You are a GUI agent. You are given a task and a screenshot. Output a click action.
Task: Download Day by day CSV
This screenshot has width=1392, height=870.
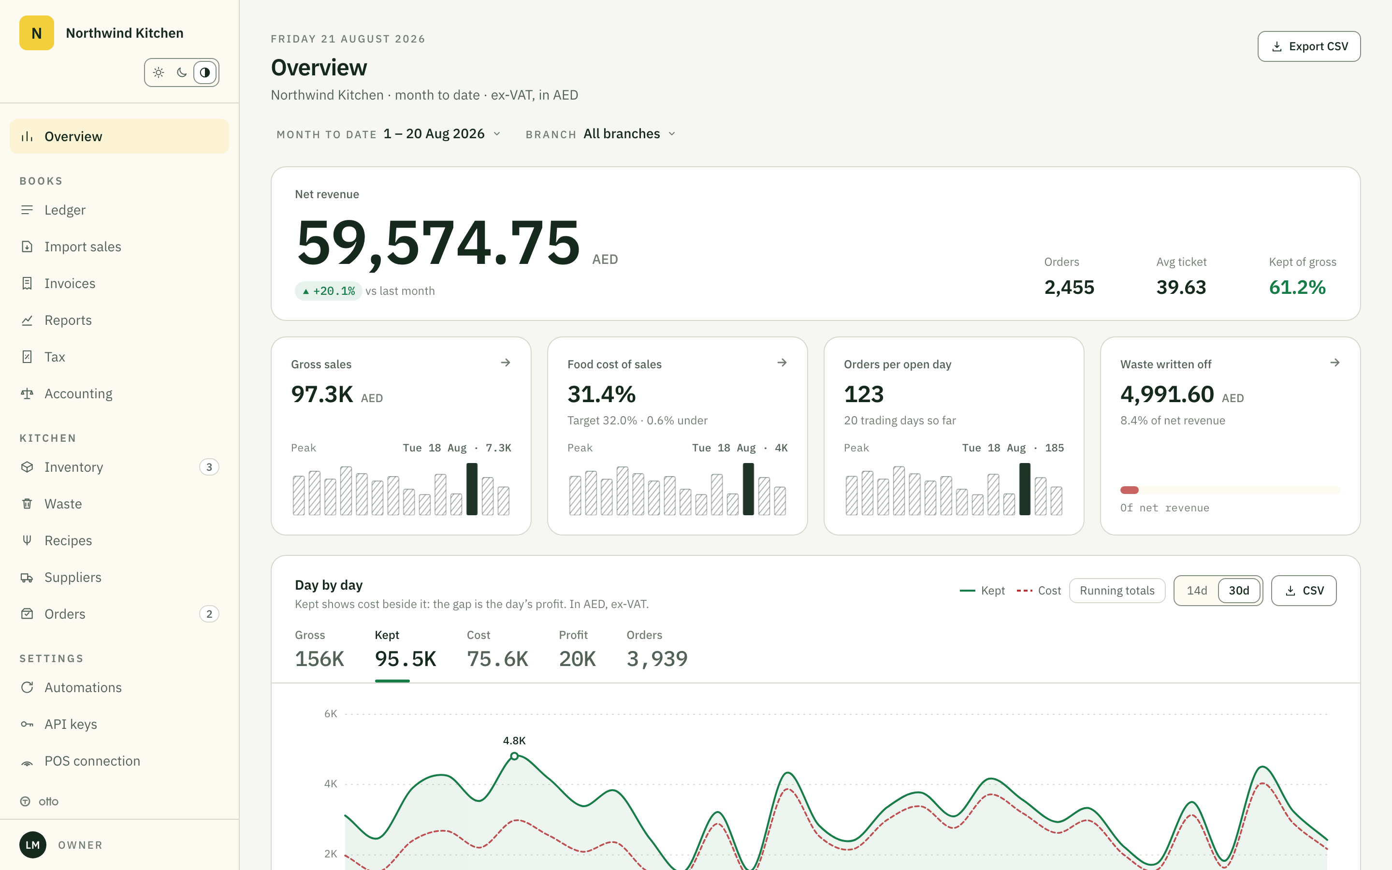click(1304, 591)
